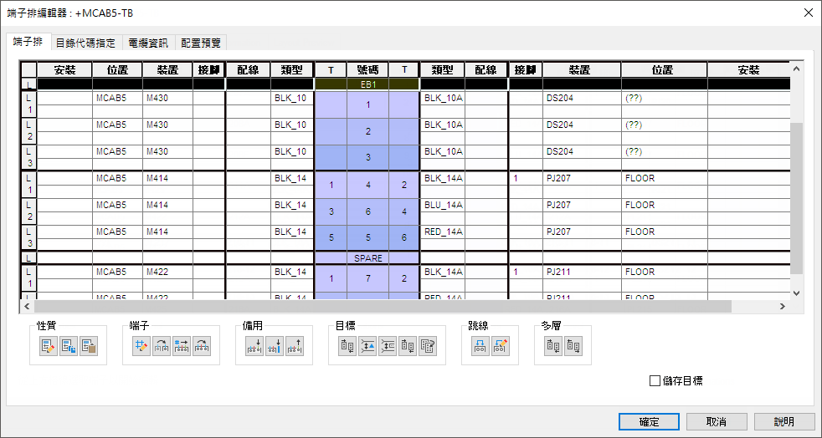This screenshot has height=438, width=822.
Task: Click the 目標 icon showing a question mark
Action: pos(428,346)
